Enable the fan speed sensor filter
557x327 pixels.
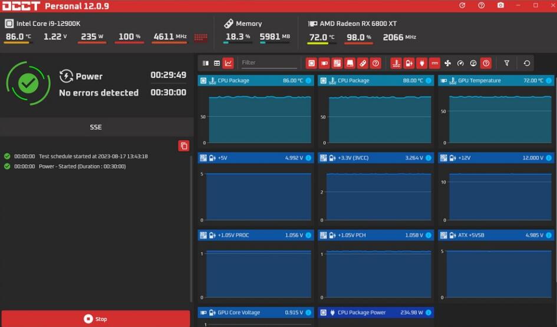[x=447, y=63]
